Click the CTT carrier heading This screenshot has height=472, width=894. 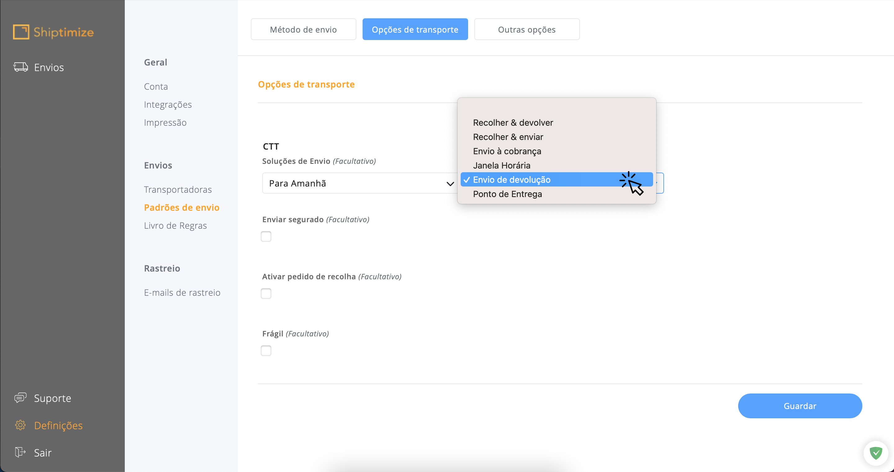tap(271, 146)
